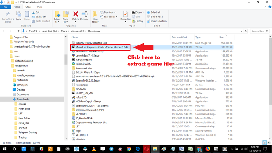Click elitebookG1 in the address breadcrumb

pyautogui.click(x=77, y=31)
